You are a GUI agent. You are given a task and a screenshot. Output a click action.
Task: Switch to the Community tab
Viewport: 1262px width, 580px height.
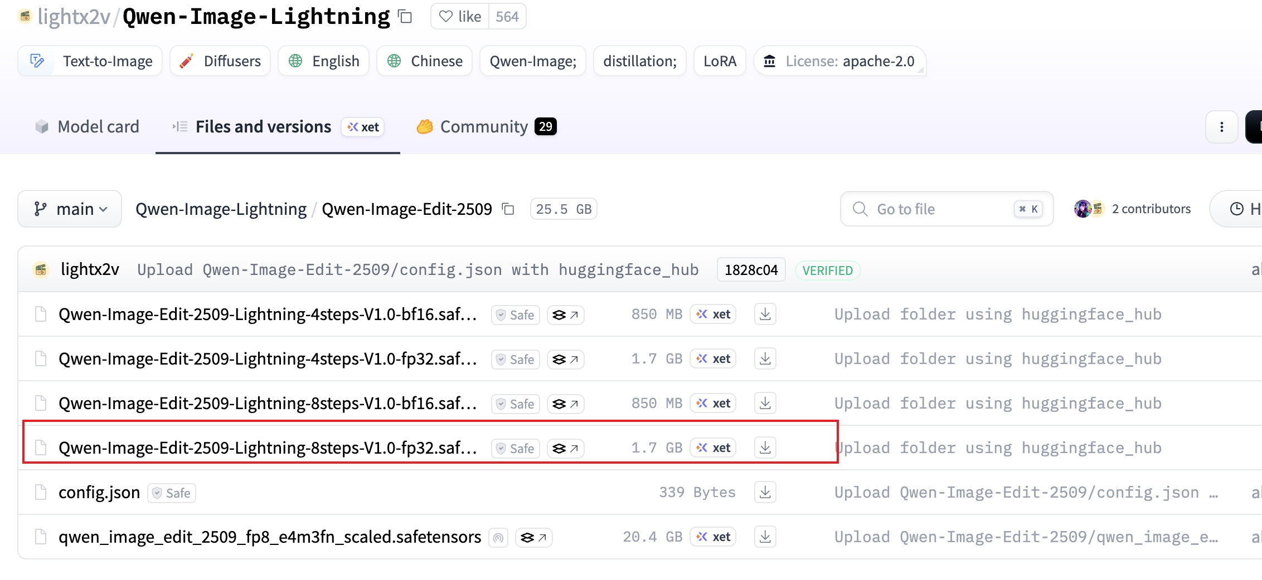tap(486, 127)
